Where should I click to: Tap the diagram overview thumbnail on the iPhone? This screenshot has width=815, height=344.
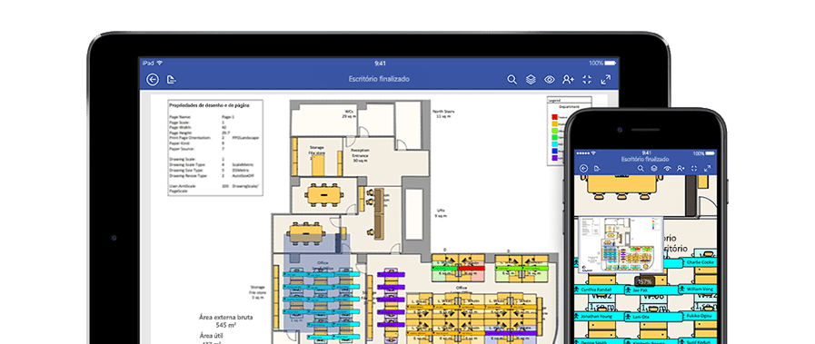coord(621,243)
